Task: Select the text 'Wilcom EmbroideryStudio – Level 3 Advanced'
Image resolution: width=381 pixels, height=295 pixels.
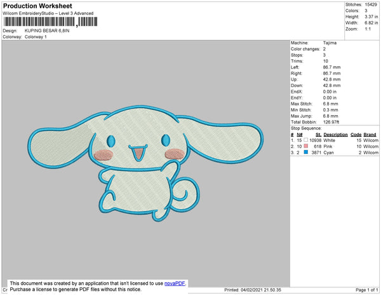Action: 48,13
